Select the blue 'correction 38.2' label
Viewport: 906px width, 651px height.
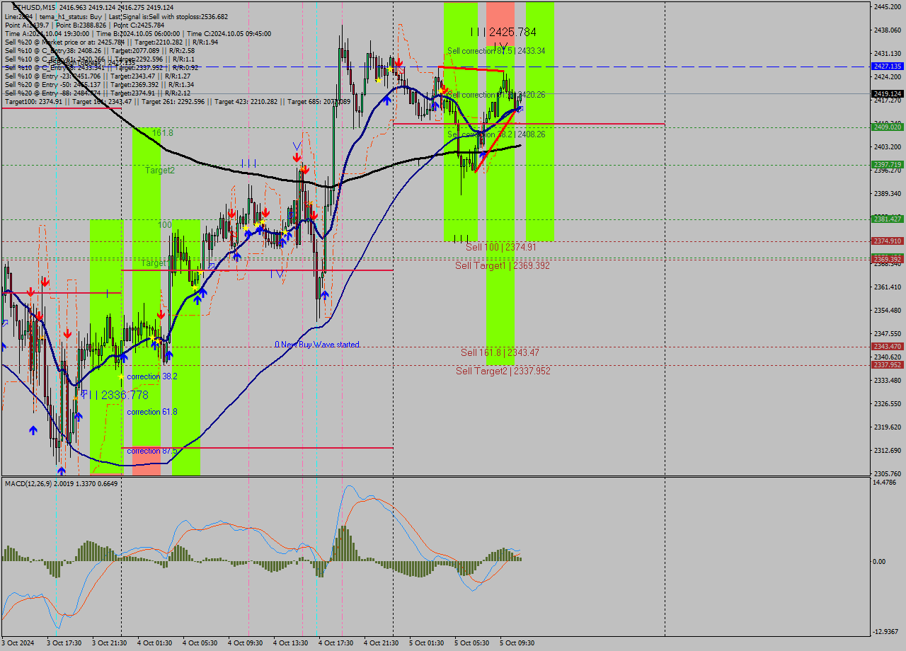151,376
